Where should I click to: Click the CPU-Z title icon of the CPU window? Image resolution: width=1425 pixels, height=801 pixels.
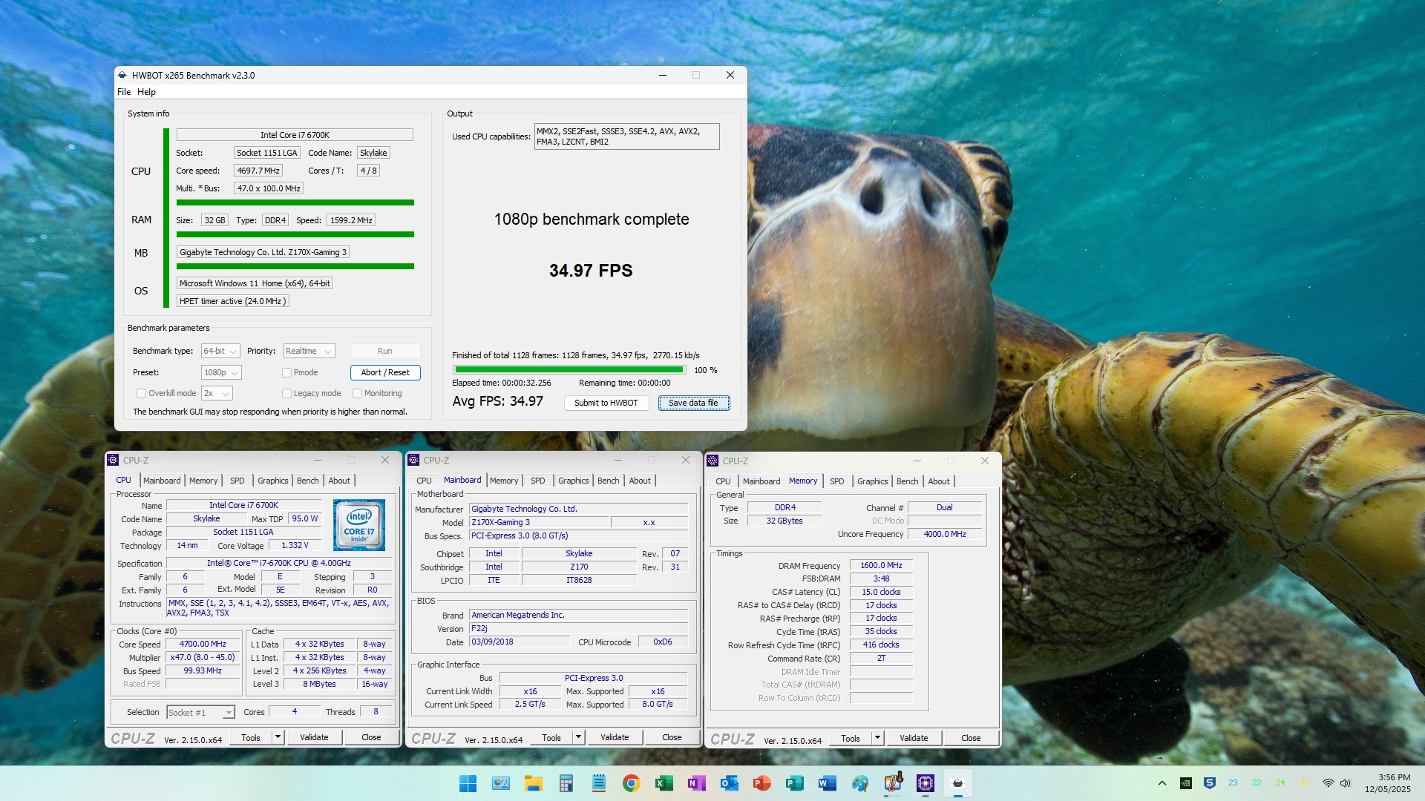(113, 460)
